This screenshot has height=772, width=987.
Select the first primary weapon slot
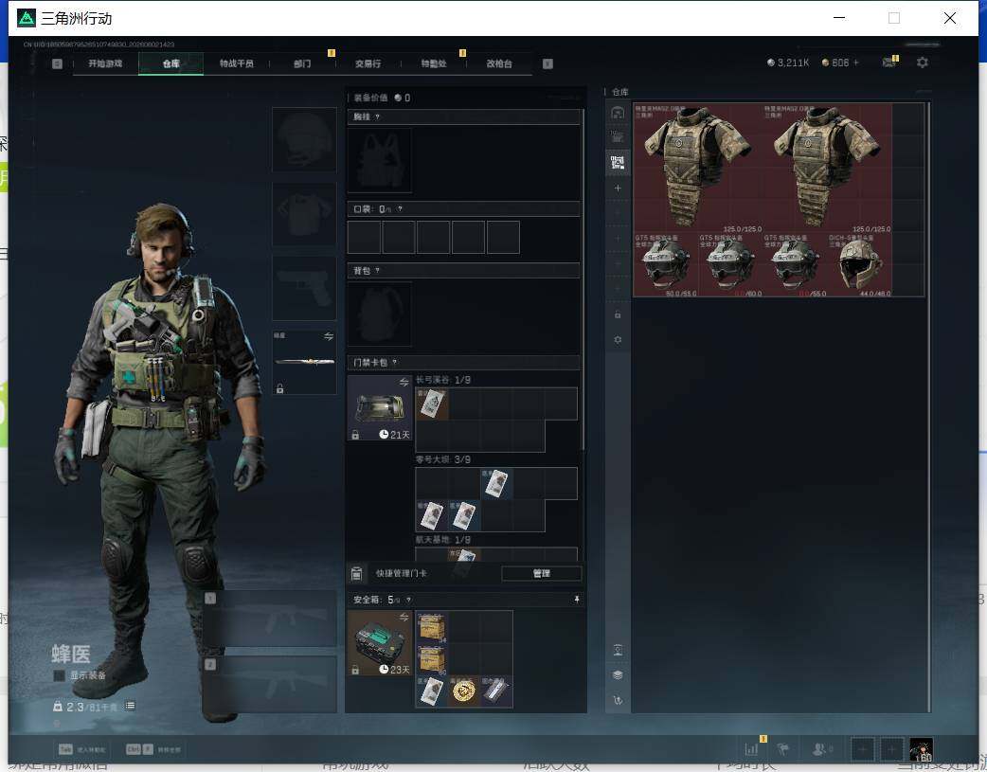point(271,619)
